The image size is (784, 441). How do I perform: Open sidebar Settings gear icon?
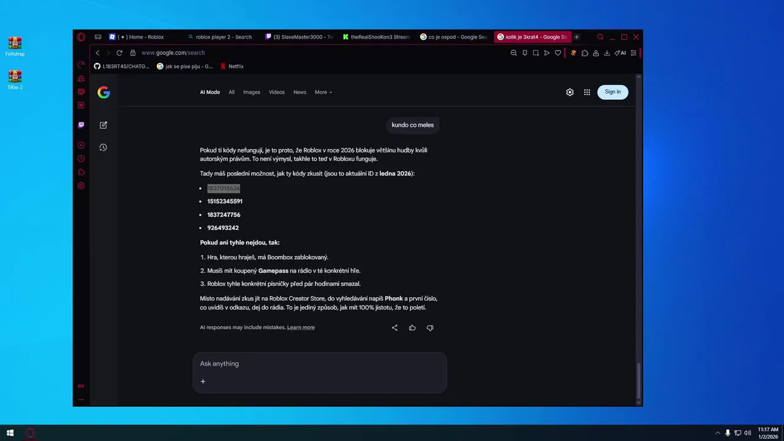point(81,186)
